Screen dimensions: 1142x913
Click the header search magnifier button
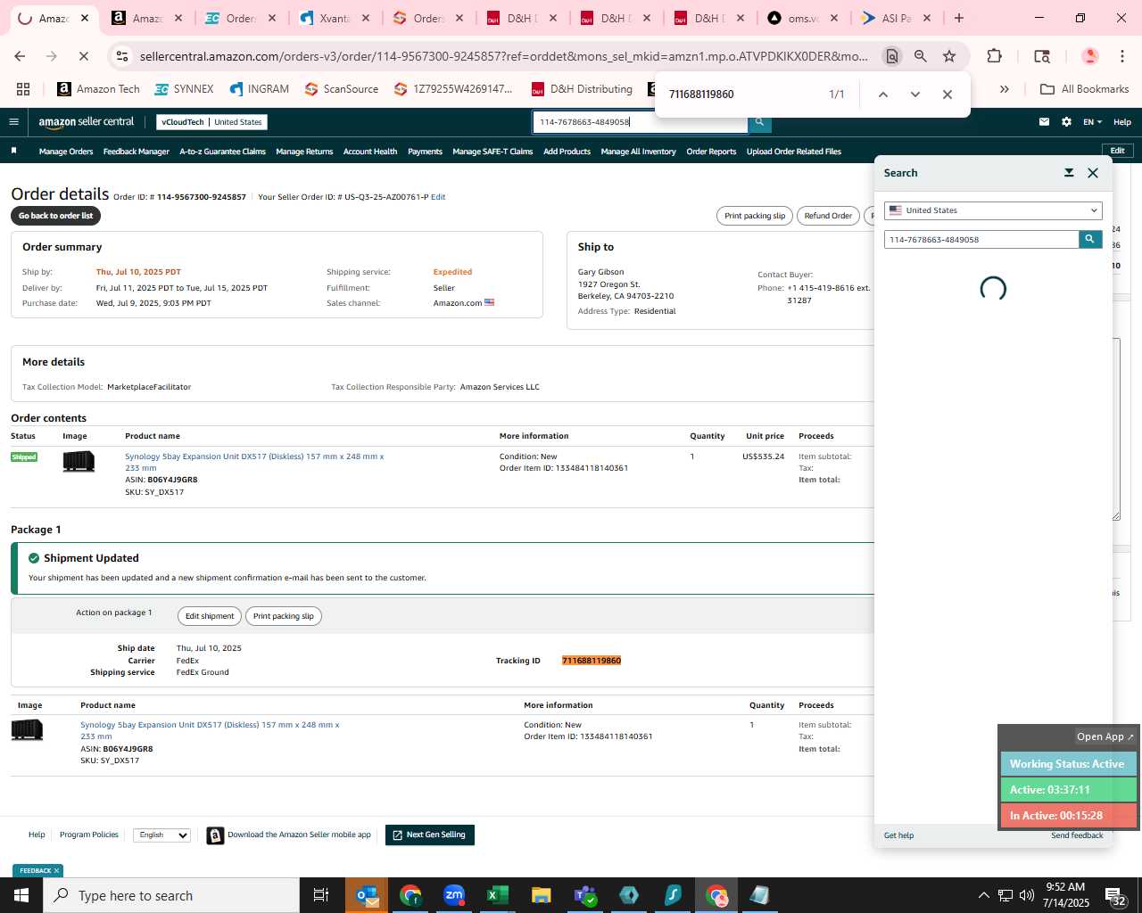click(759, 122)
